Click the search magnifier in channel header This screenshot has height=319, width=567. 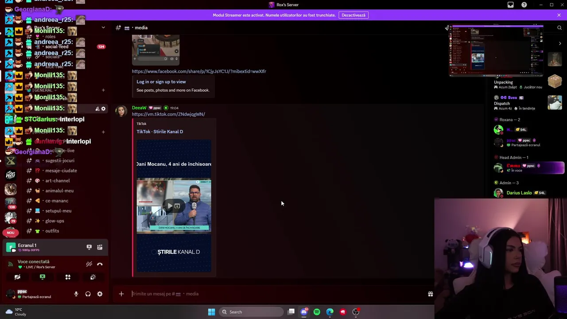click(x=559, y=27)
